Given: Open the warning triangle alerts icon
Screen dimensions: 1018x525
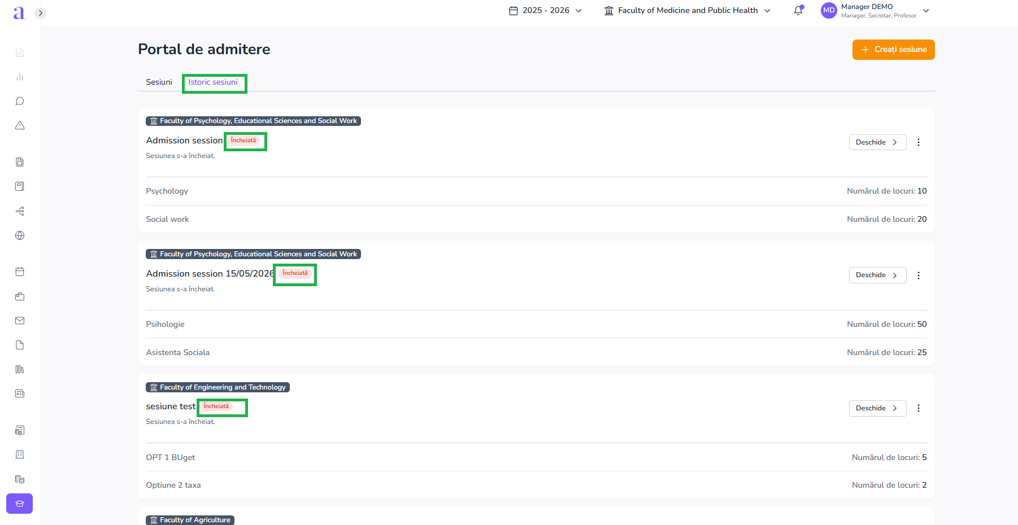Looking at the screenshot, I should click(20, 125).
